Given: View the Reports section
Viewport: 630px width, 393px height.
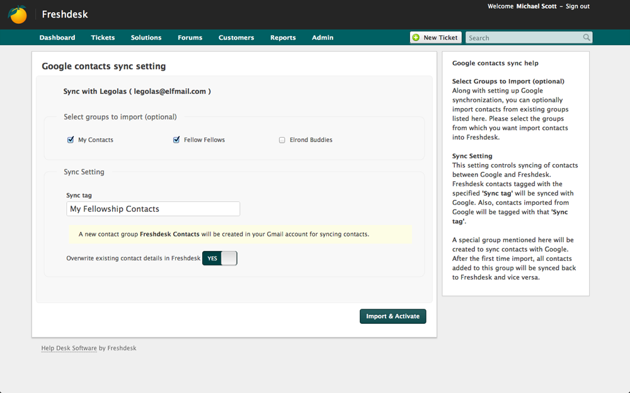Looking at the screenshot, I should (283, 37).
